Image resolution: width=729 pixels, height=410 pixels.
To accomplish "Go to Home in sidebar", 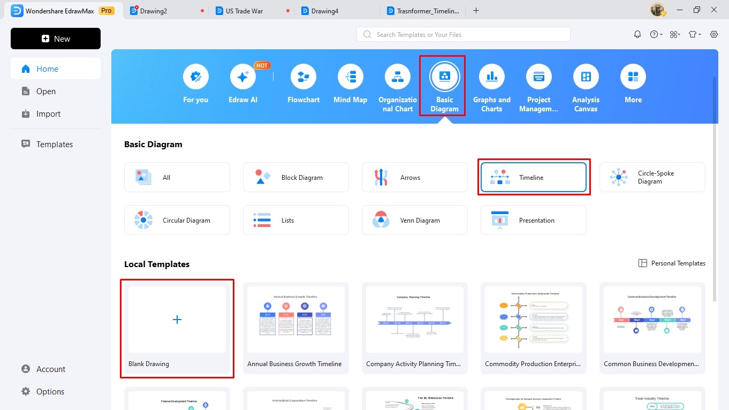I will 56,69.
